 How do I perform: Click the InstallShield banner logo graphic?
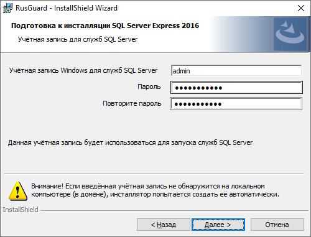(x=290, y=34)
